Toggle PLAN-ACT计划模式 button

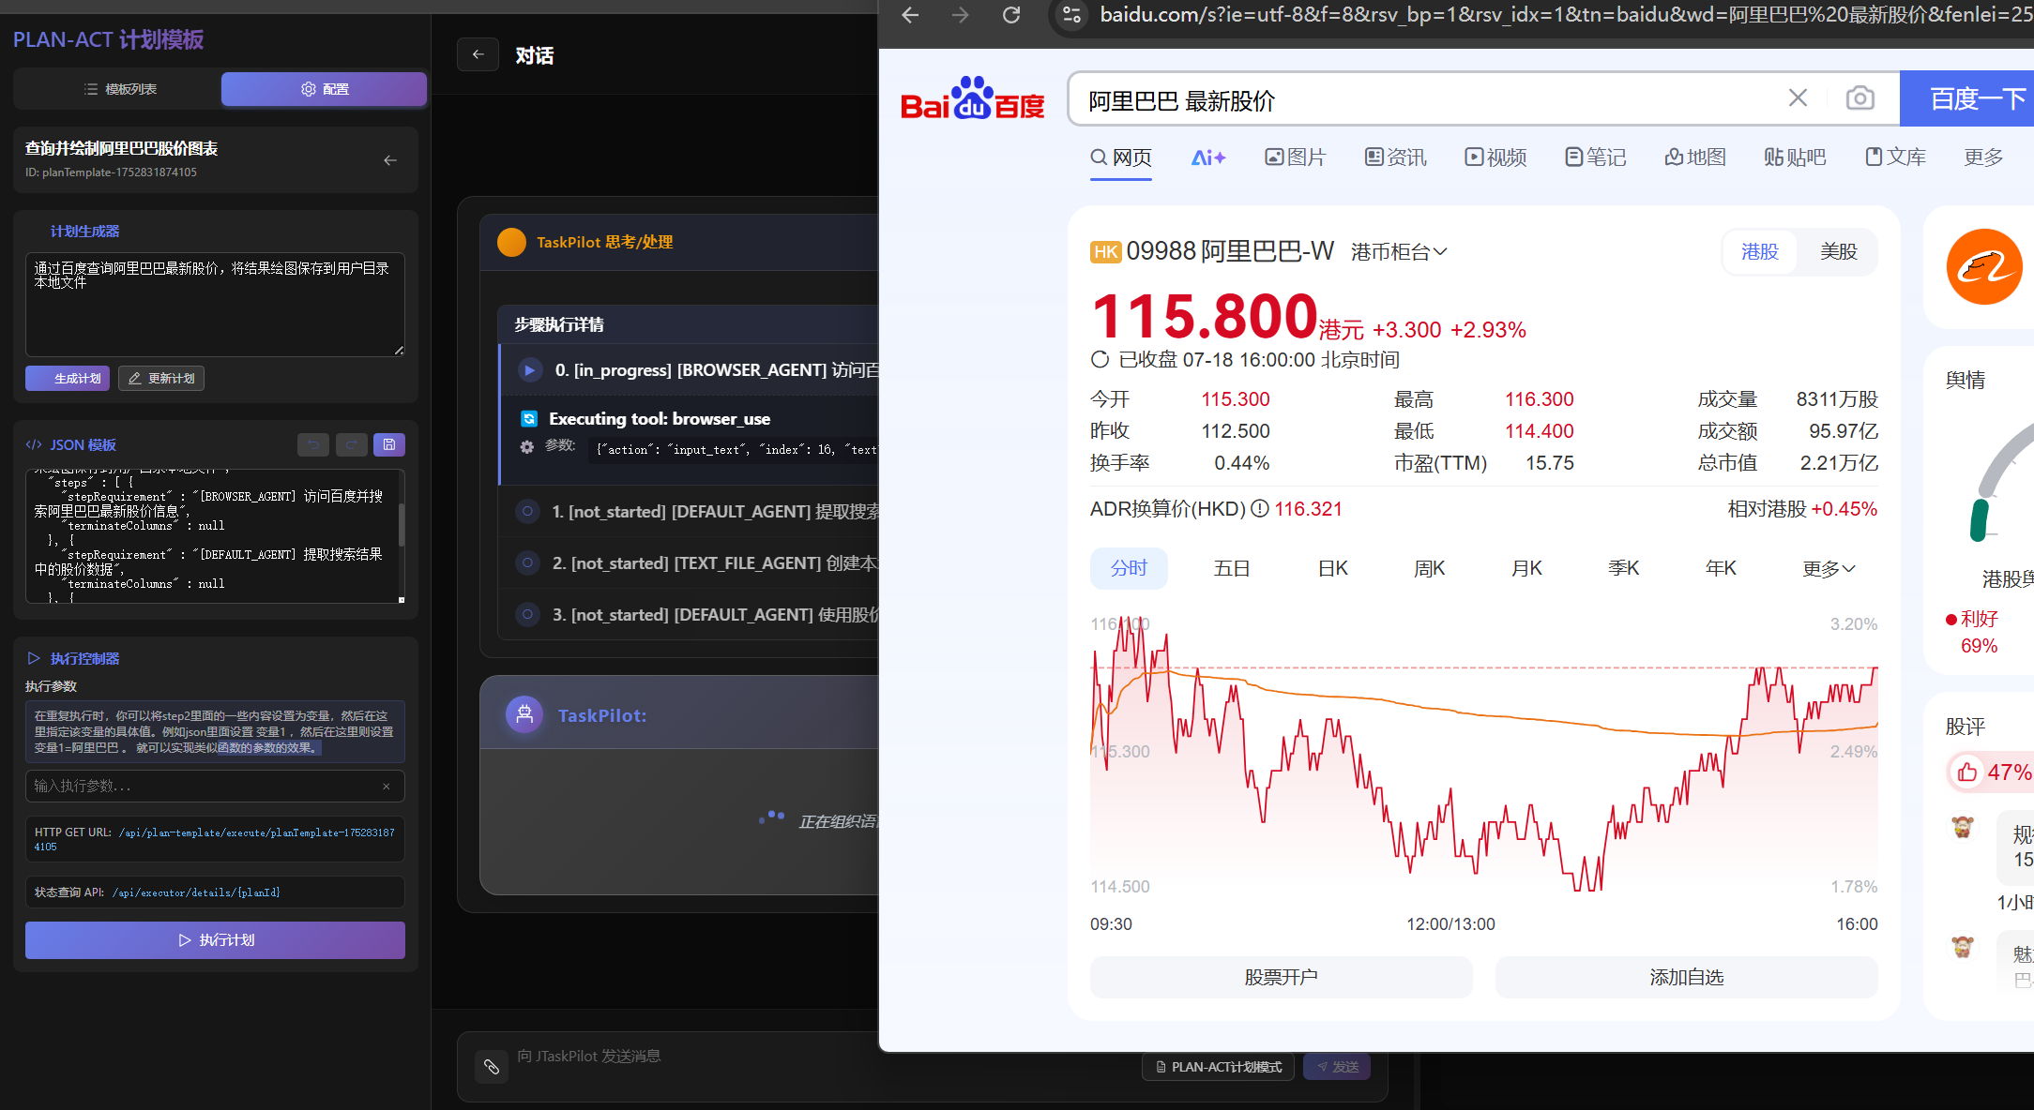point(1218,1067)
